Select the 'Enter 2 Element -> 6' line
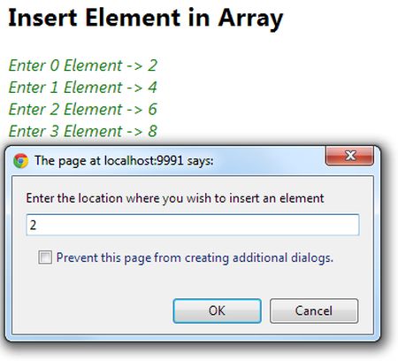Image resolution: width=398 pixels, height=361 pixels. [83, 109]
